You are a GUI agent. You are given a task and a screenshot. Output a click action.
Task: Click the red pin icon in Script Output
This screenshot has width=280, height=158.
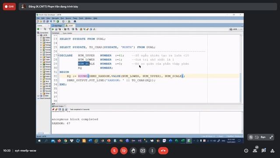[x=53, y=109]
